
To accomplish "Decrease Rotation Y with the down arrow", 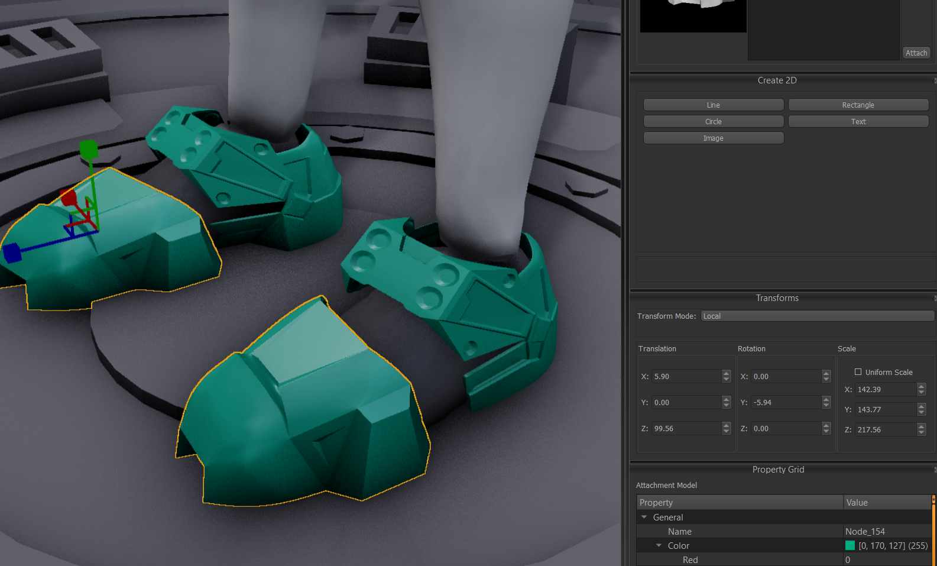I will (x=826, y=406).
